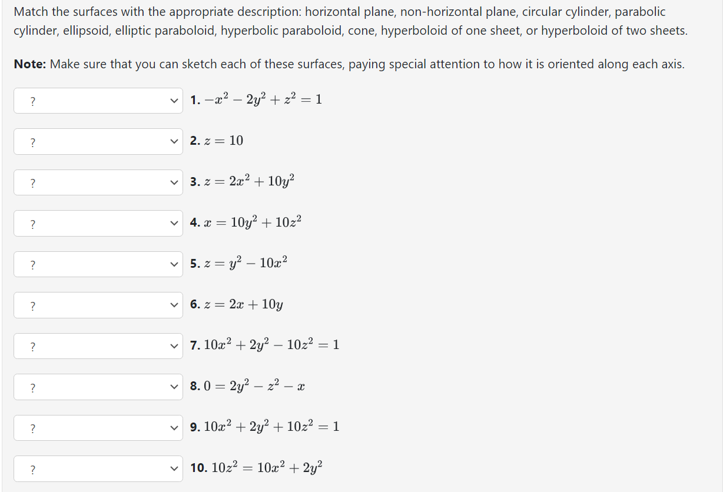Open the dropdown for 10z² = 10x² + 2y²
This screenshot has height=492, width=723.
(98, 468)
